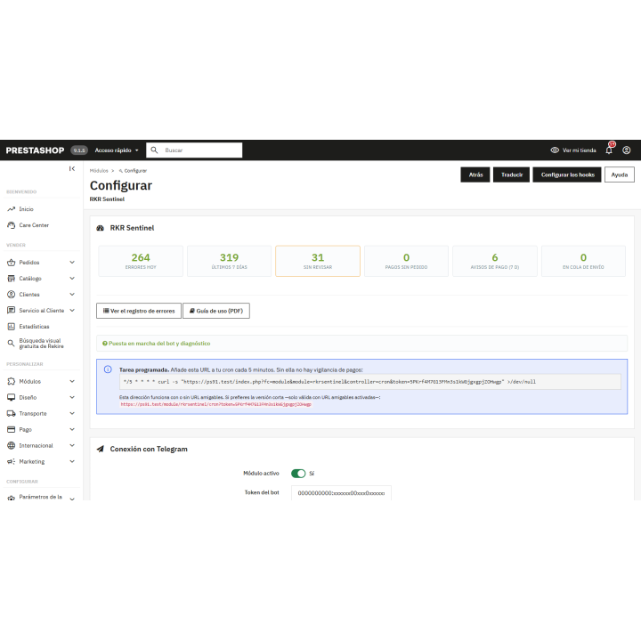Click the curl cron command text
The width and height of the screenshot is (641, 641).
(329, 382)
